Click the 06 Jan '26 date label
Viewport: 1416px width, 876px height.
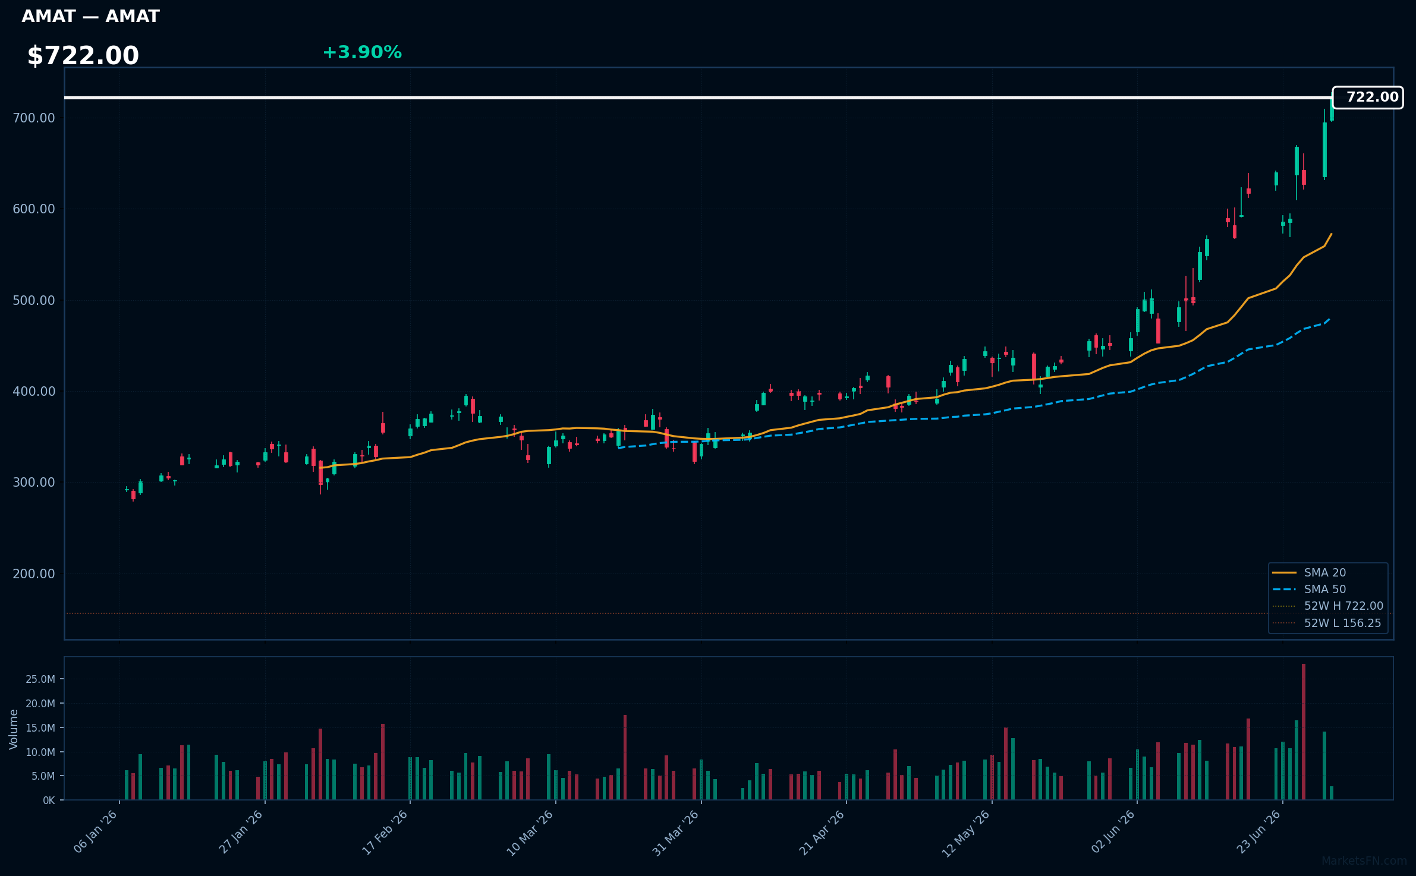coord(96,832)
